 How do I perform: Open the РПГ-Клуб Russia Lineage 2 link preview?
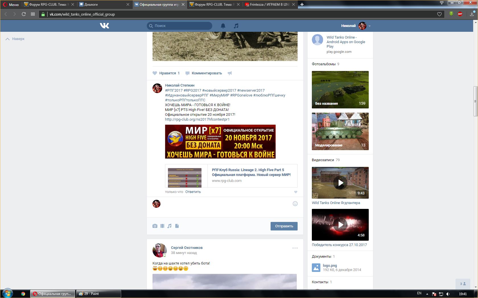coord(231,176)
